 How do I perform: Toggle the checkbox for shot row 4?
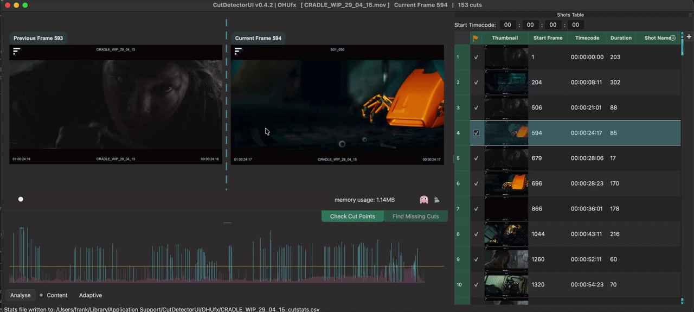pyautogui.click(x=476, y=133)
